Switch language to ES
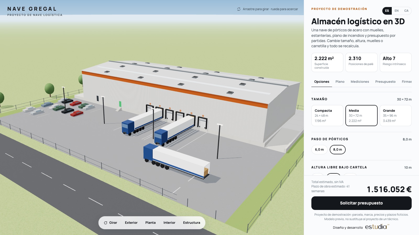This screenshot has height=235, width=419. click(387, 11)
